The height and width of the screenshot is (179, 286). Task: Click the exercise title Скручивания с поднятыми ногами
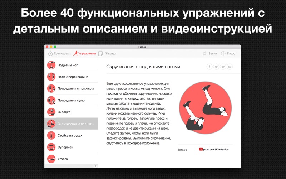143,67
